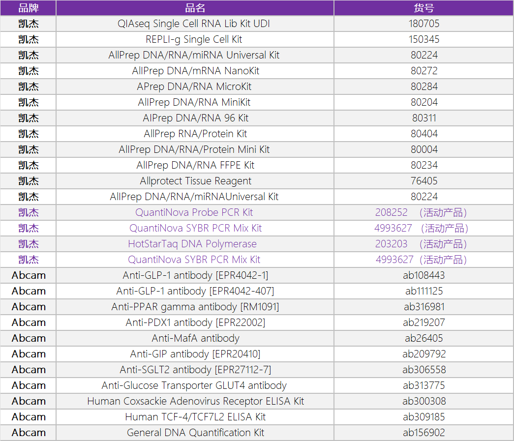Select product number 80311
Viewport: 514px width, 441px height.
pyautogui.click(x=424, y=118)
